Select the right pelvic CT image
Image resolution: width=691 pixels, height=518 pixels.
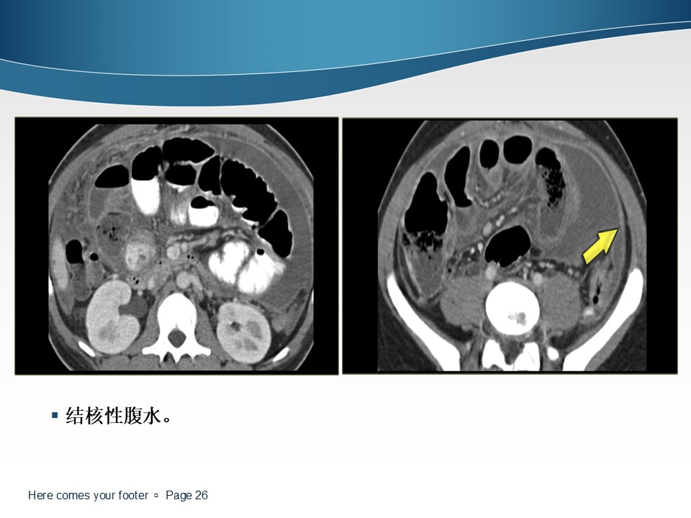coord(510,246)
